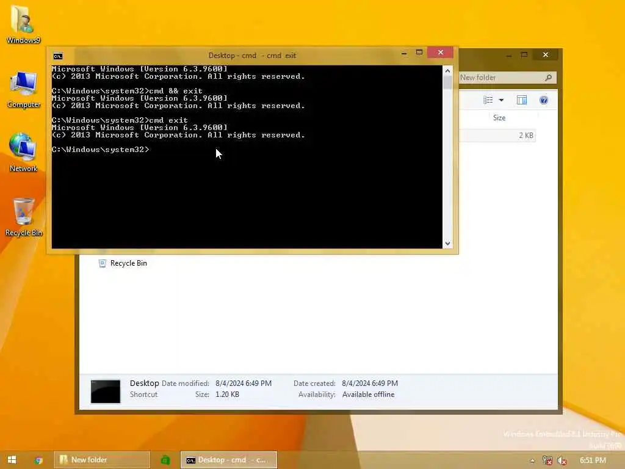Click the cmd scrollbar up arrow
Screen dimensions: 625x469
pyautogui.click(x=447, y=71)
